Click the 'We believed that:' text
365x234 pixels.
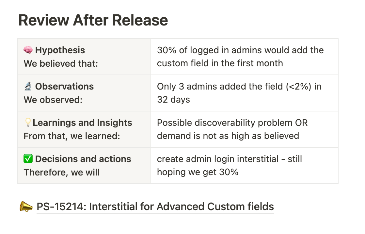coord(61,63)
